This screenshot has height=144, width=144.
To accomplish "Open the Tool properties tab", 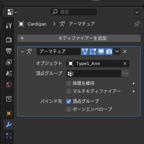I will [x=9, y=26].
